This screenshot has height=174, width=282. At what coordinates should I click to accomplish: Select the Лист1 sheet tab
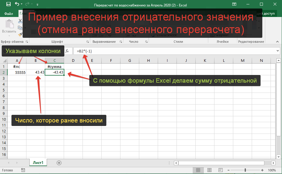(38, 163)
